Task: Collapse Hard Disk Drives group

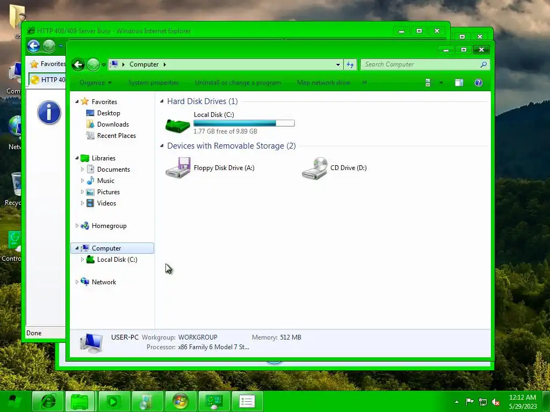Action: [x=162, y=101]
